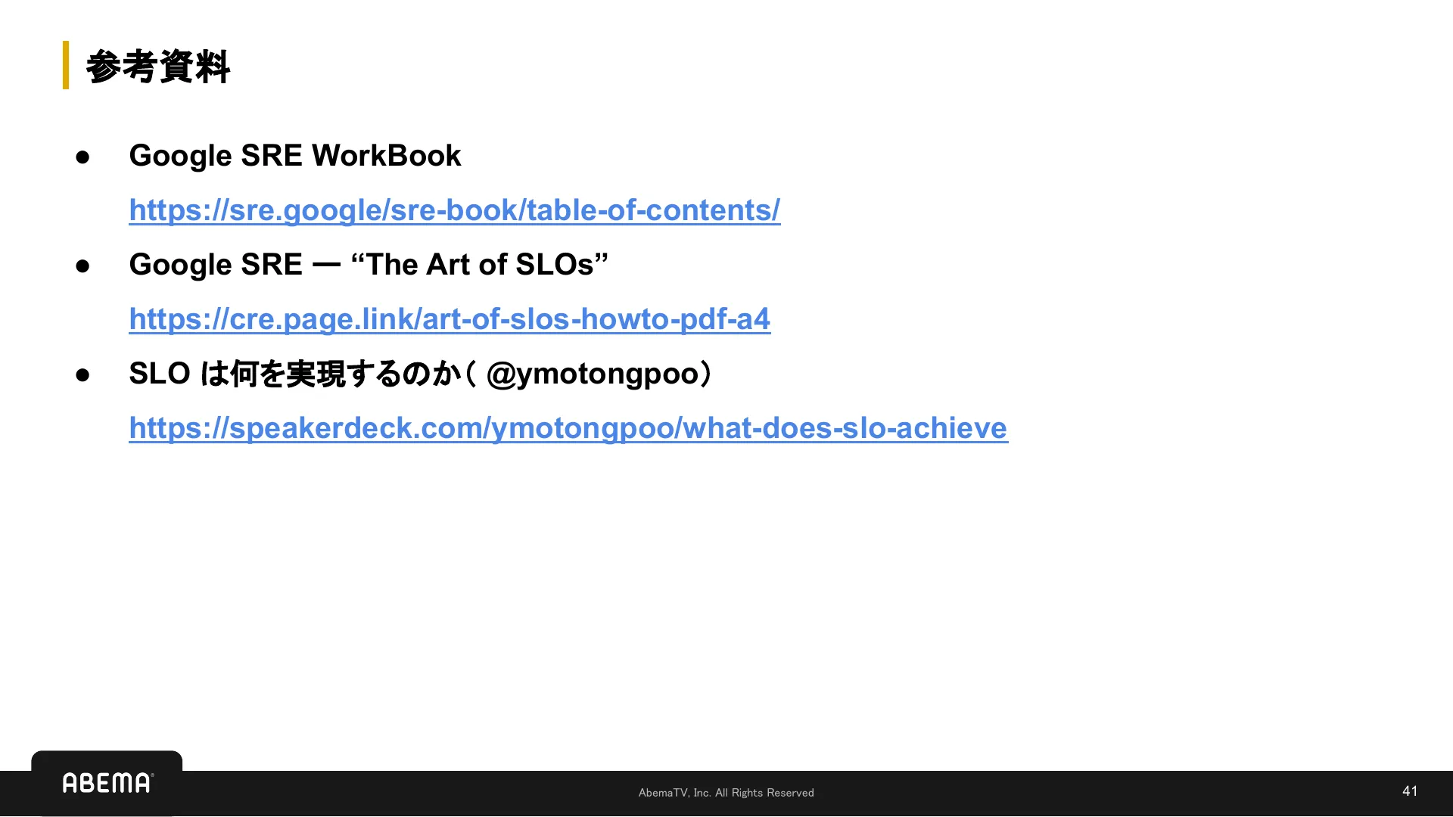
Task: Click bullet point before SLO は何を実現するのか
Action: tap(82, 375)
